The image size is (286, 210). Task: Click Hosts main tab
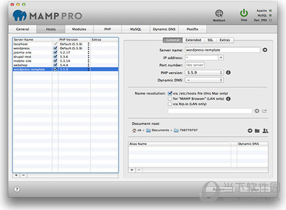(51, 29)
